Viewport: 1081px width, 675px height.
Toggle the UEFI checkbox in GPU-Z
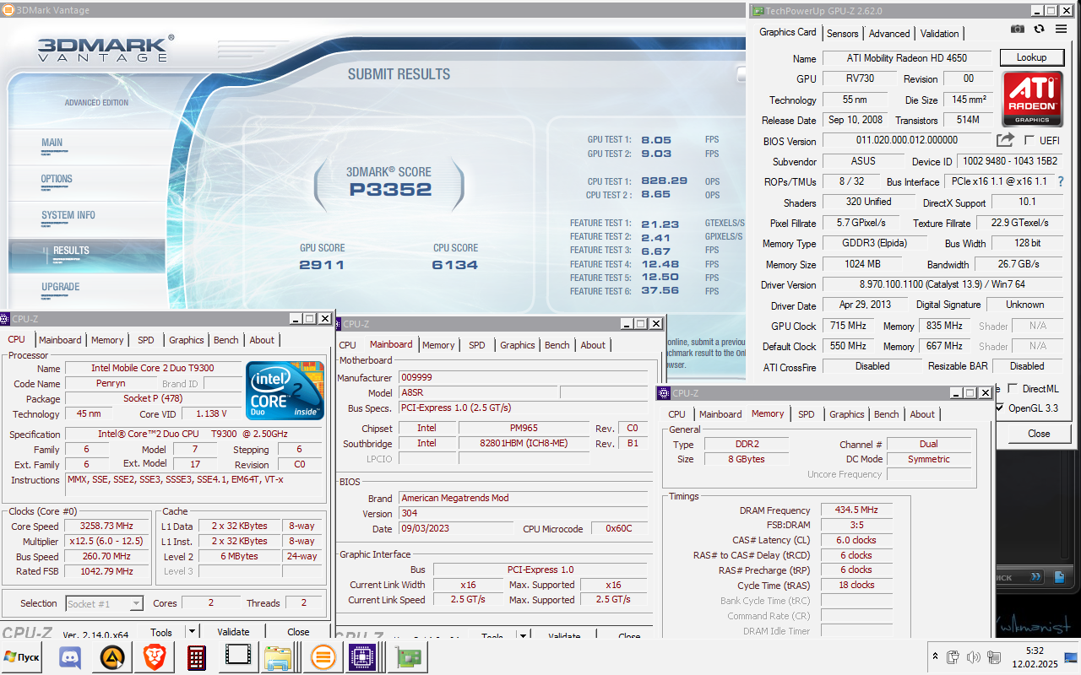(x=1029, y=140)
